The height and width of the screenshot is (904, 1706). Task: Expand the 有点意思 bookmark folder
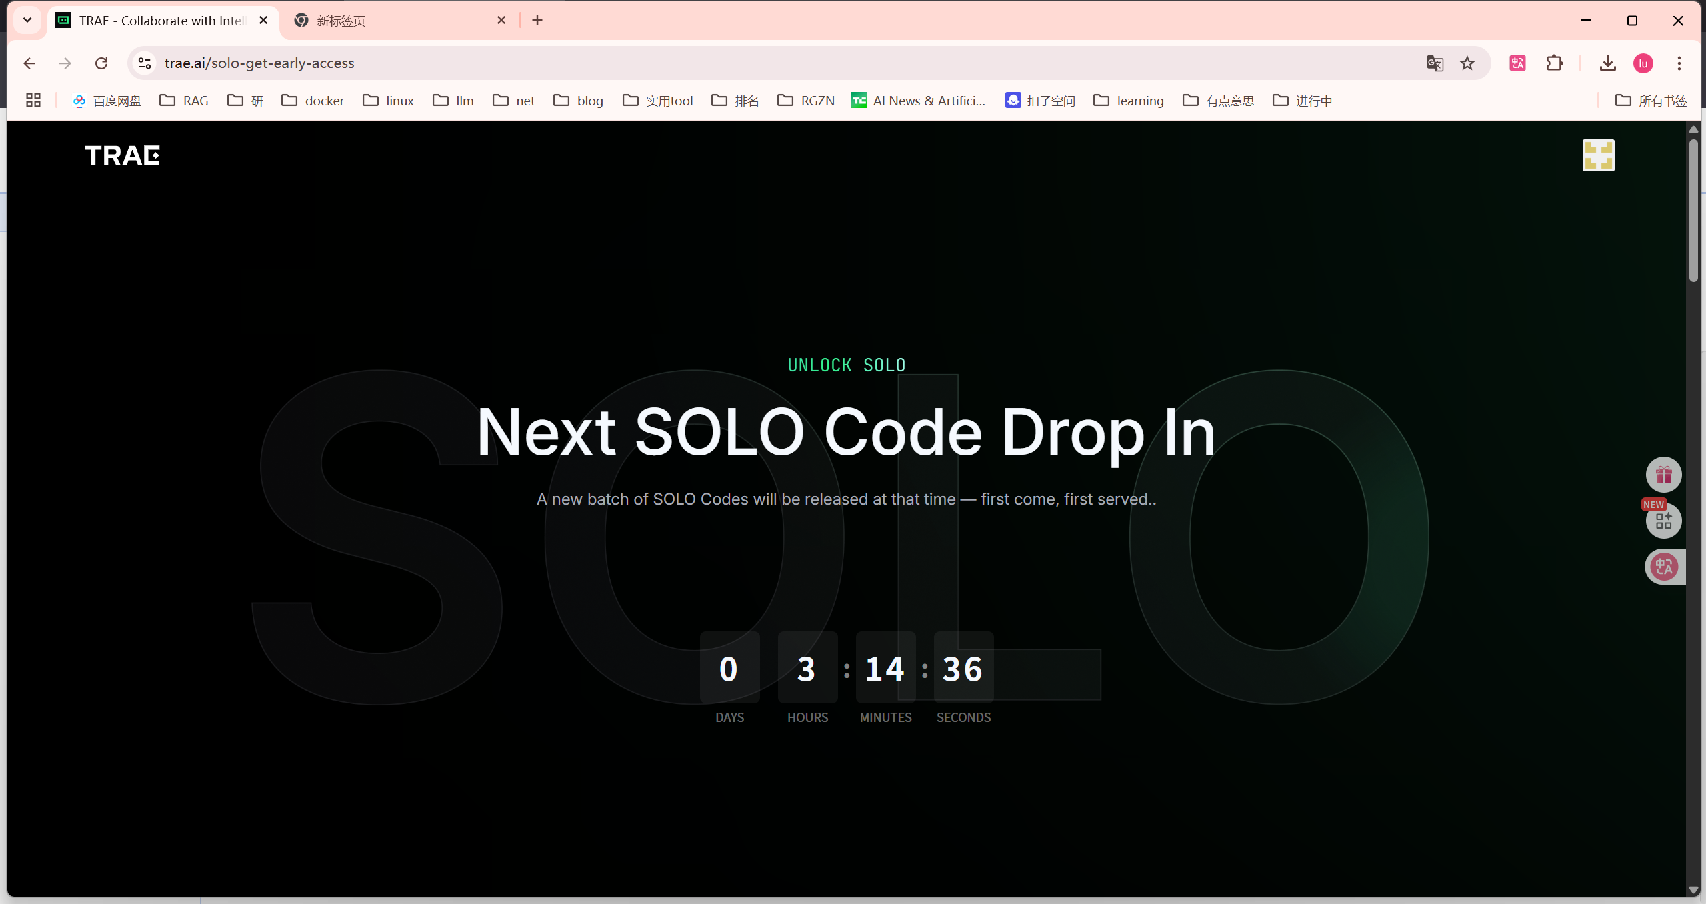coord(1219,101)
